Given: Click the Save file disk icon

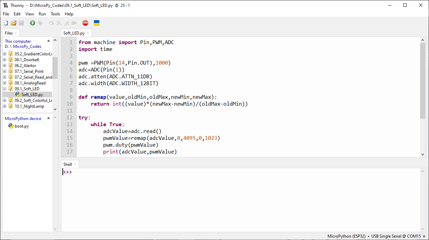Looking at the screenshot, I should pyautogui.click(x=21, y=23).
